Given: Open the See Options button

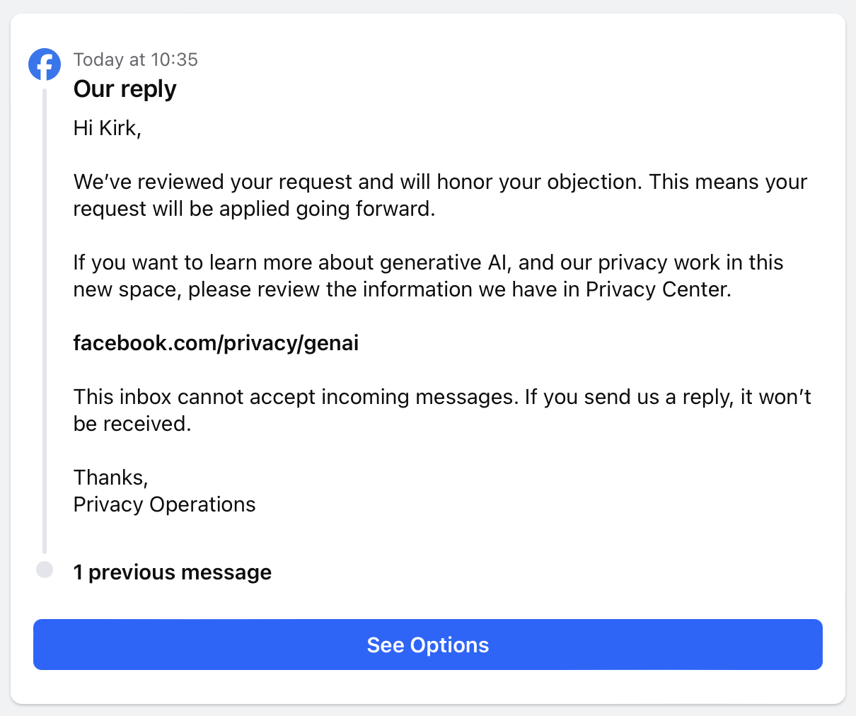Looking at the screenshot, I should (x=428, y=645).
